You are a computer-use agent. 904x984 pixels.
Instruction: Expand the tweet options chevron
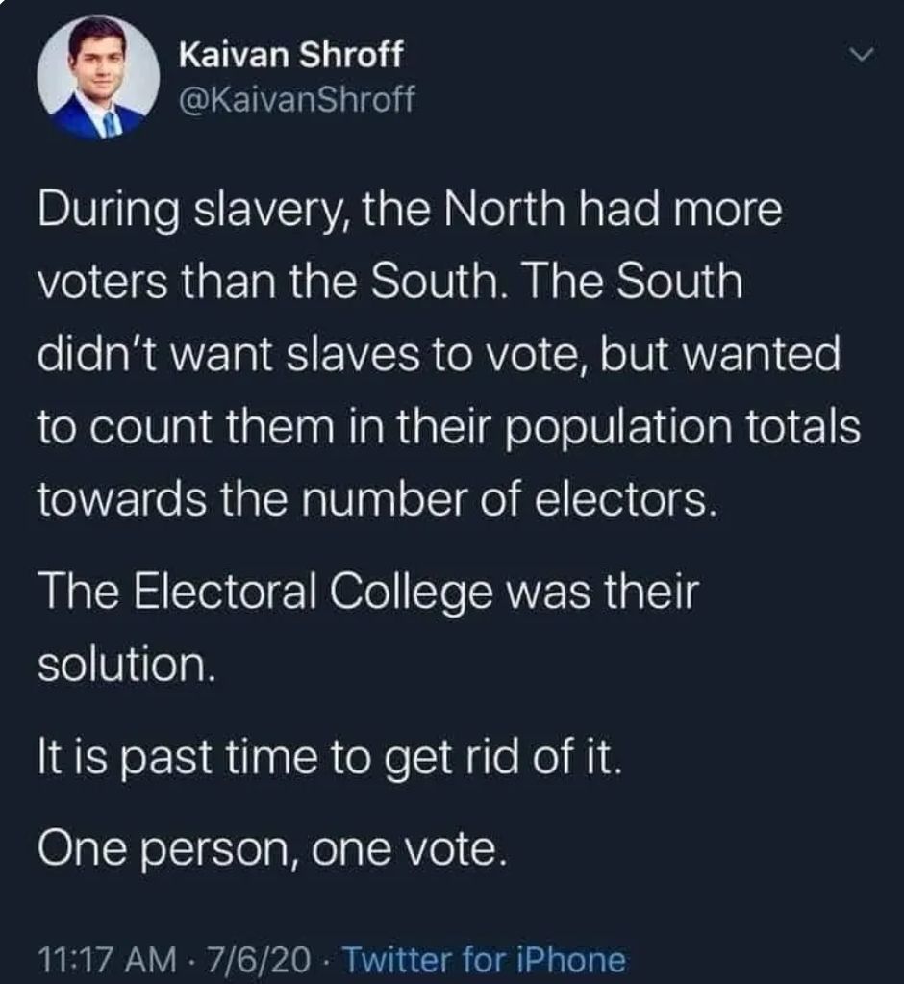coord(862,59)
